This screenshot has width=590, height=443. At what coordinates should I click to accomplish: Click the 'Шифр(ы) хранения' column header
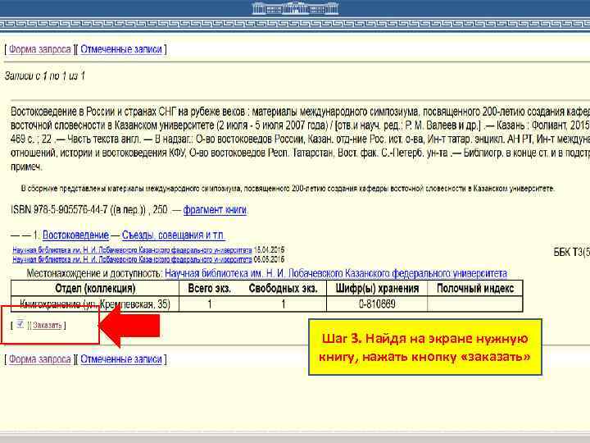tap(377, 289)
